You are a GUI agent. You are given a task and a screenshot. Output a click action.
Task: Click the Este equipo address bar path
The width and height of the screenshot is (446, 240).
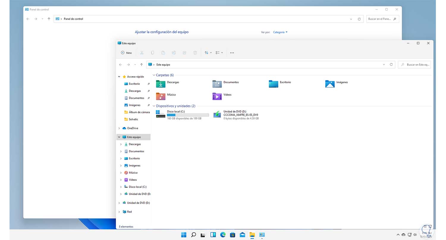pos(271,65)
